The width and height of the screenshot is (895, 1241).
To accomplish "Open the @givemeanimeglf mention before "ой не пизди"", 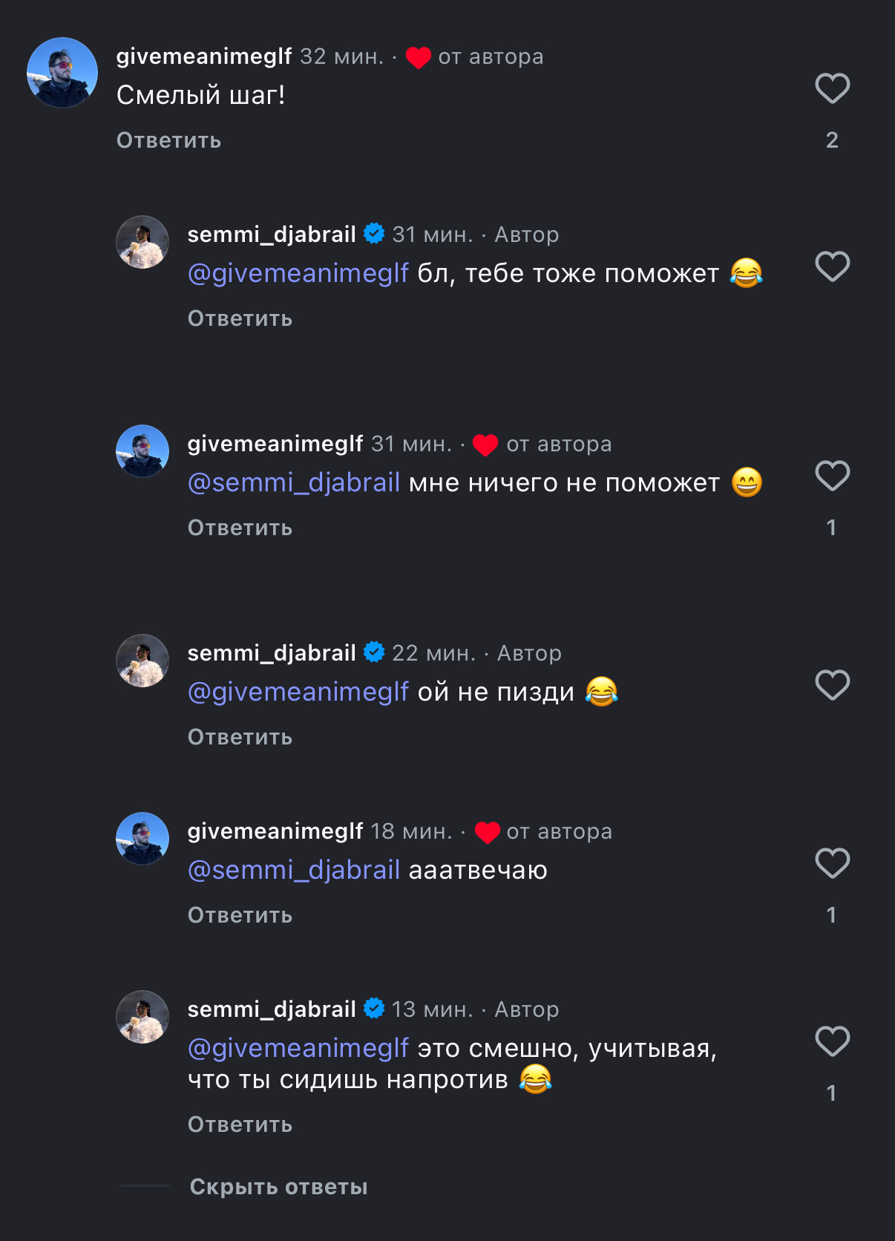I will tap(298, 692).
